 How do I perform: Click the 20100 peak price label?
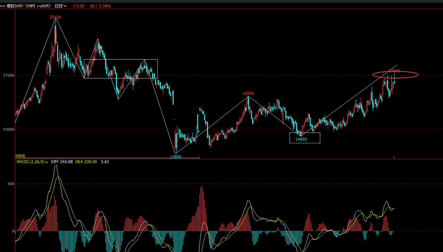[55, 17]
